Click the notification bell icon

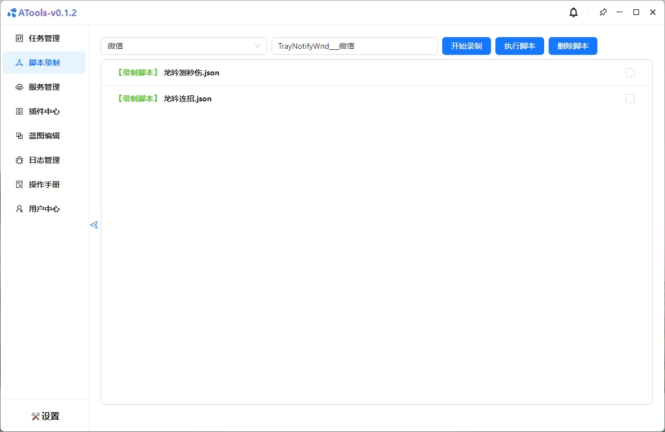574,12
